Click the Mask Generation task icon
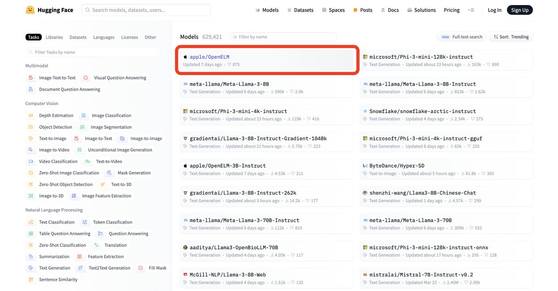Image resolution: width=558 pixels, height=291 pixels. [x=109, y=173]
